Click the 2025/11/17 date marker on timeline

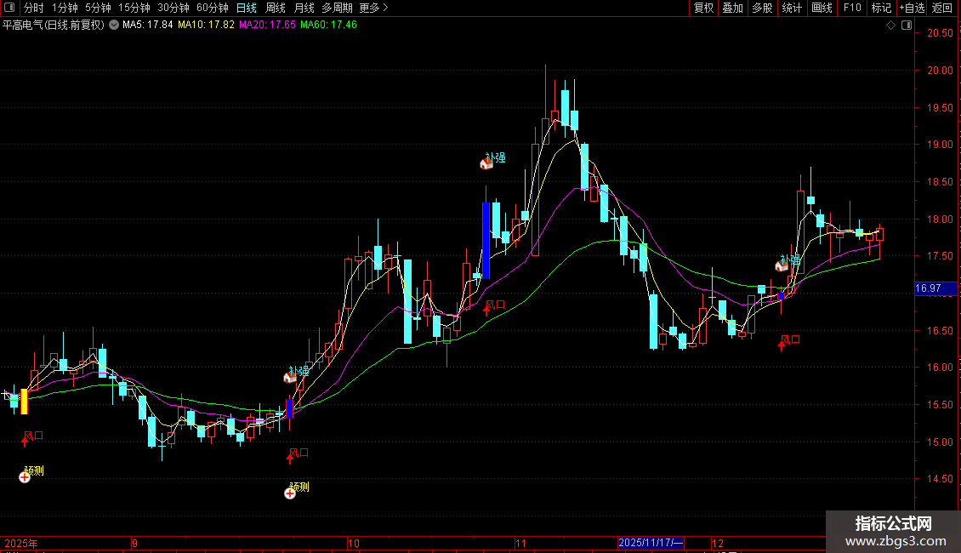651,543
